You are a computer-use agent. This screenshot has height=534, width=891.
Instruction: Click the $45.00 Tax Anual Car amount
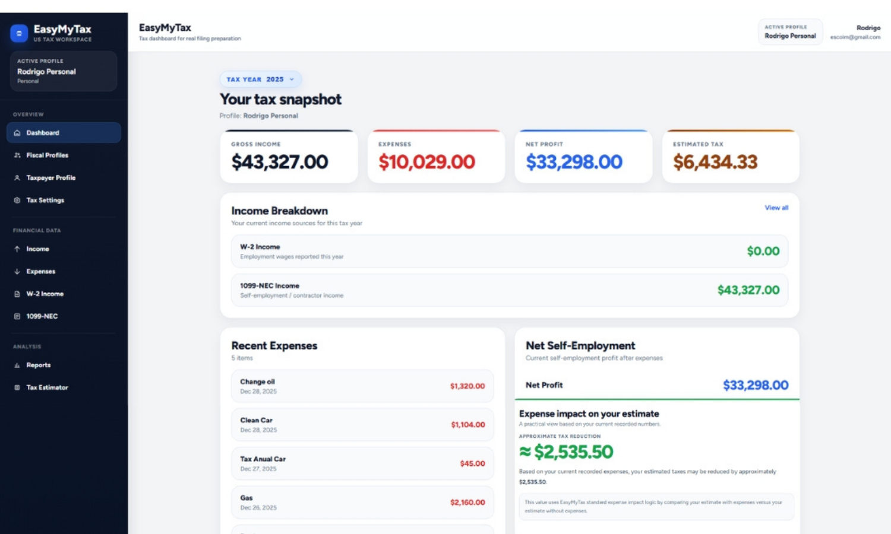[473, 464]
